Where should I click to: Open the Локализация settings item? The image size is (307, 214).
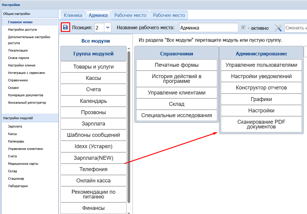pyautogui.click(x=18, y=50)
